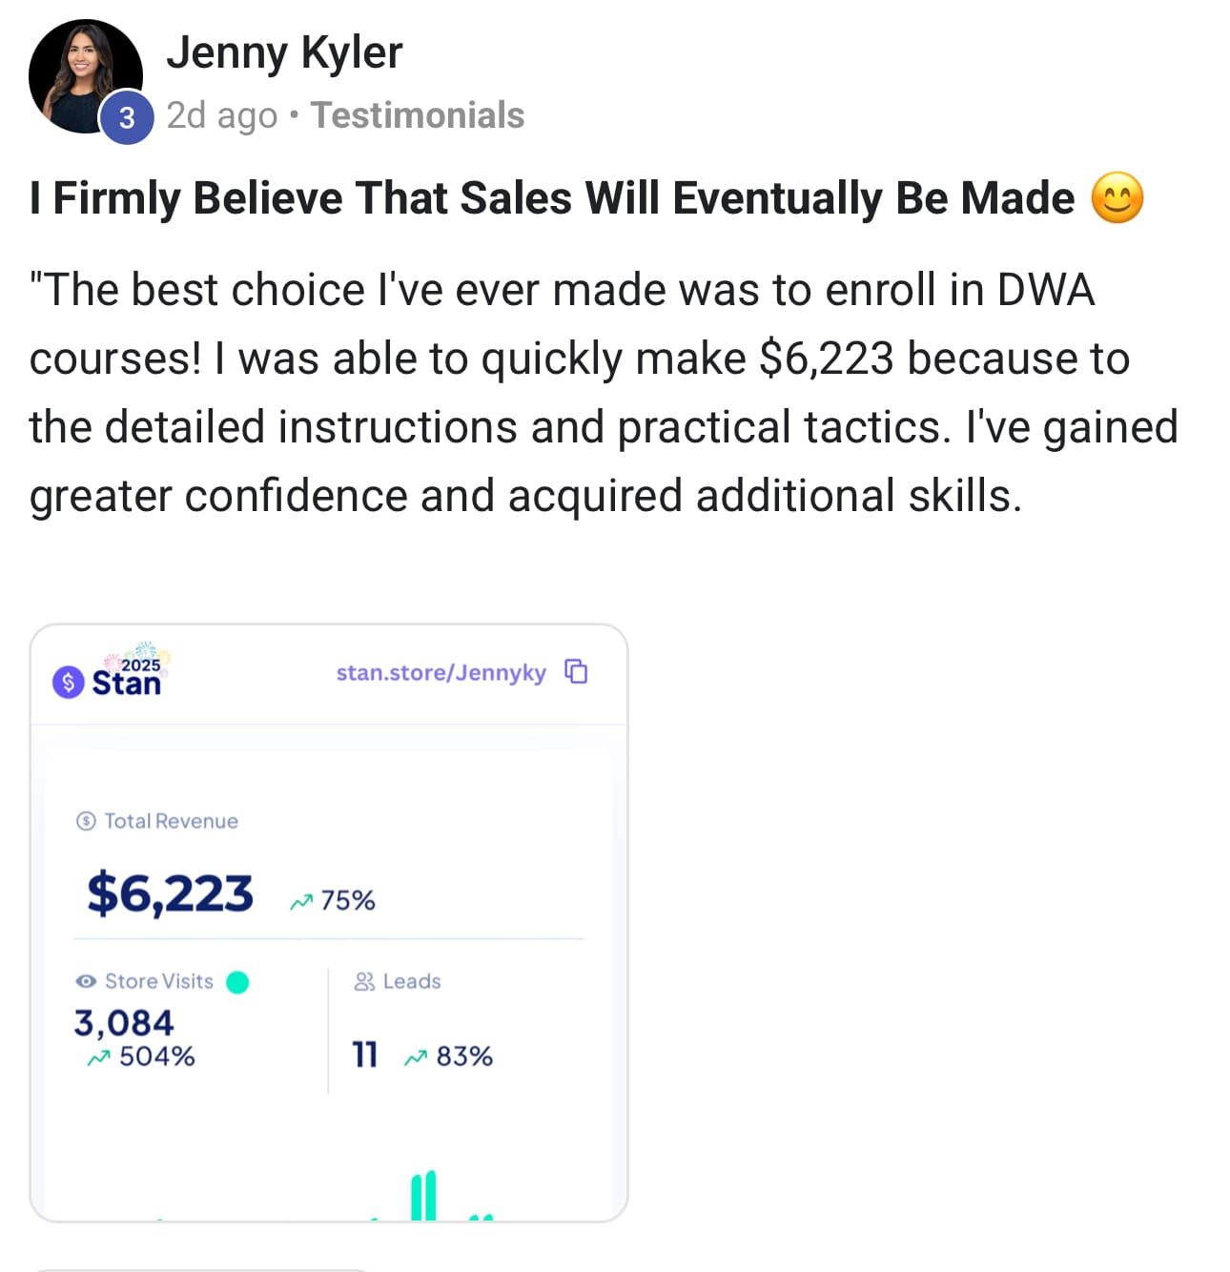Click the Store Visits eye icon
Screen dimensions: 1230x1272
(x=86, y=981)
